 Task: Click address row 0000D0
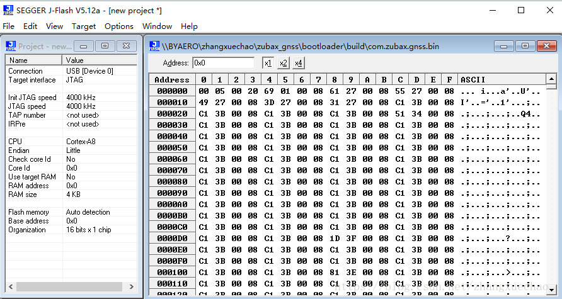click(x=172, y=239)
